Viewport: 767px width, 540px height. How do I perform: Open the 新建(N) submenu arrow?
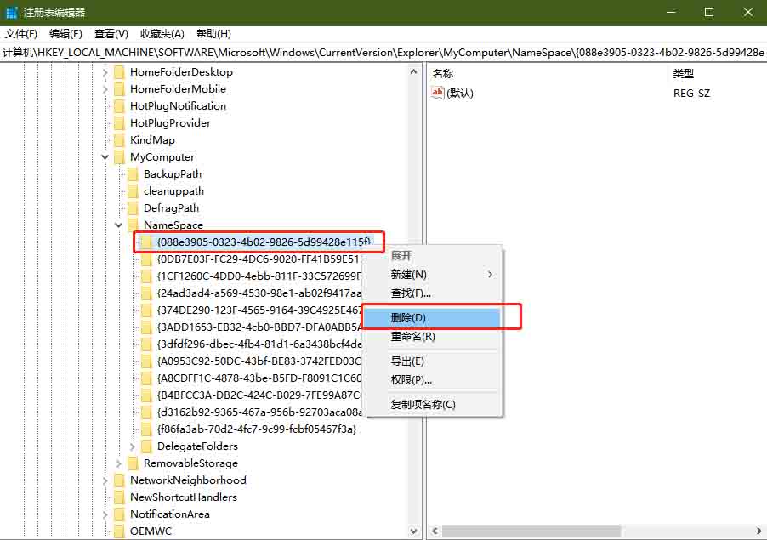pos(490,275)
